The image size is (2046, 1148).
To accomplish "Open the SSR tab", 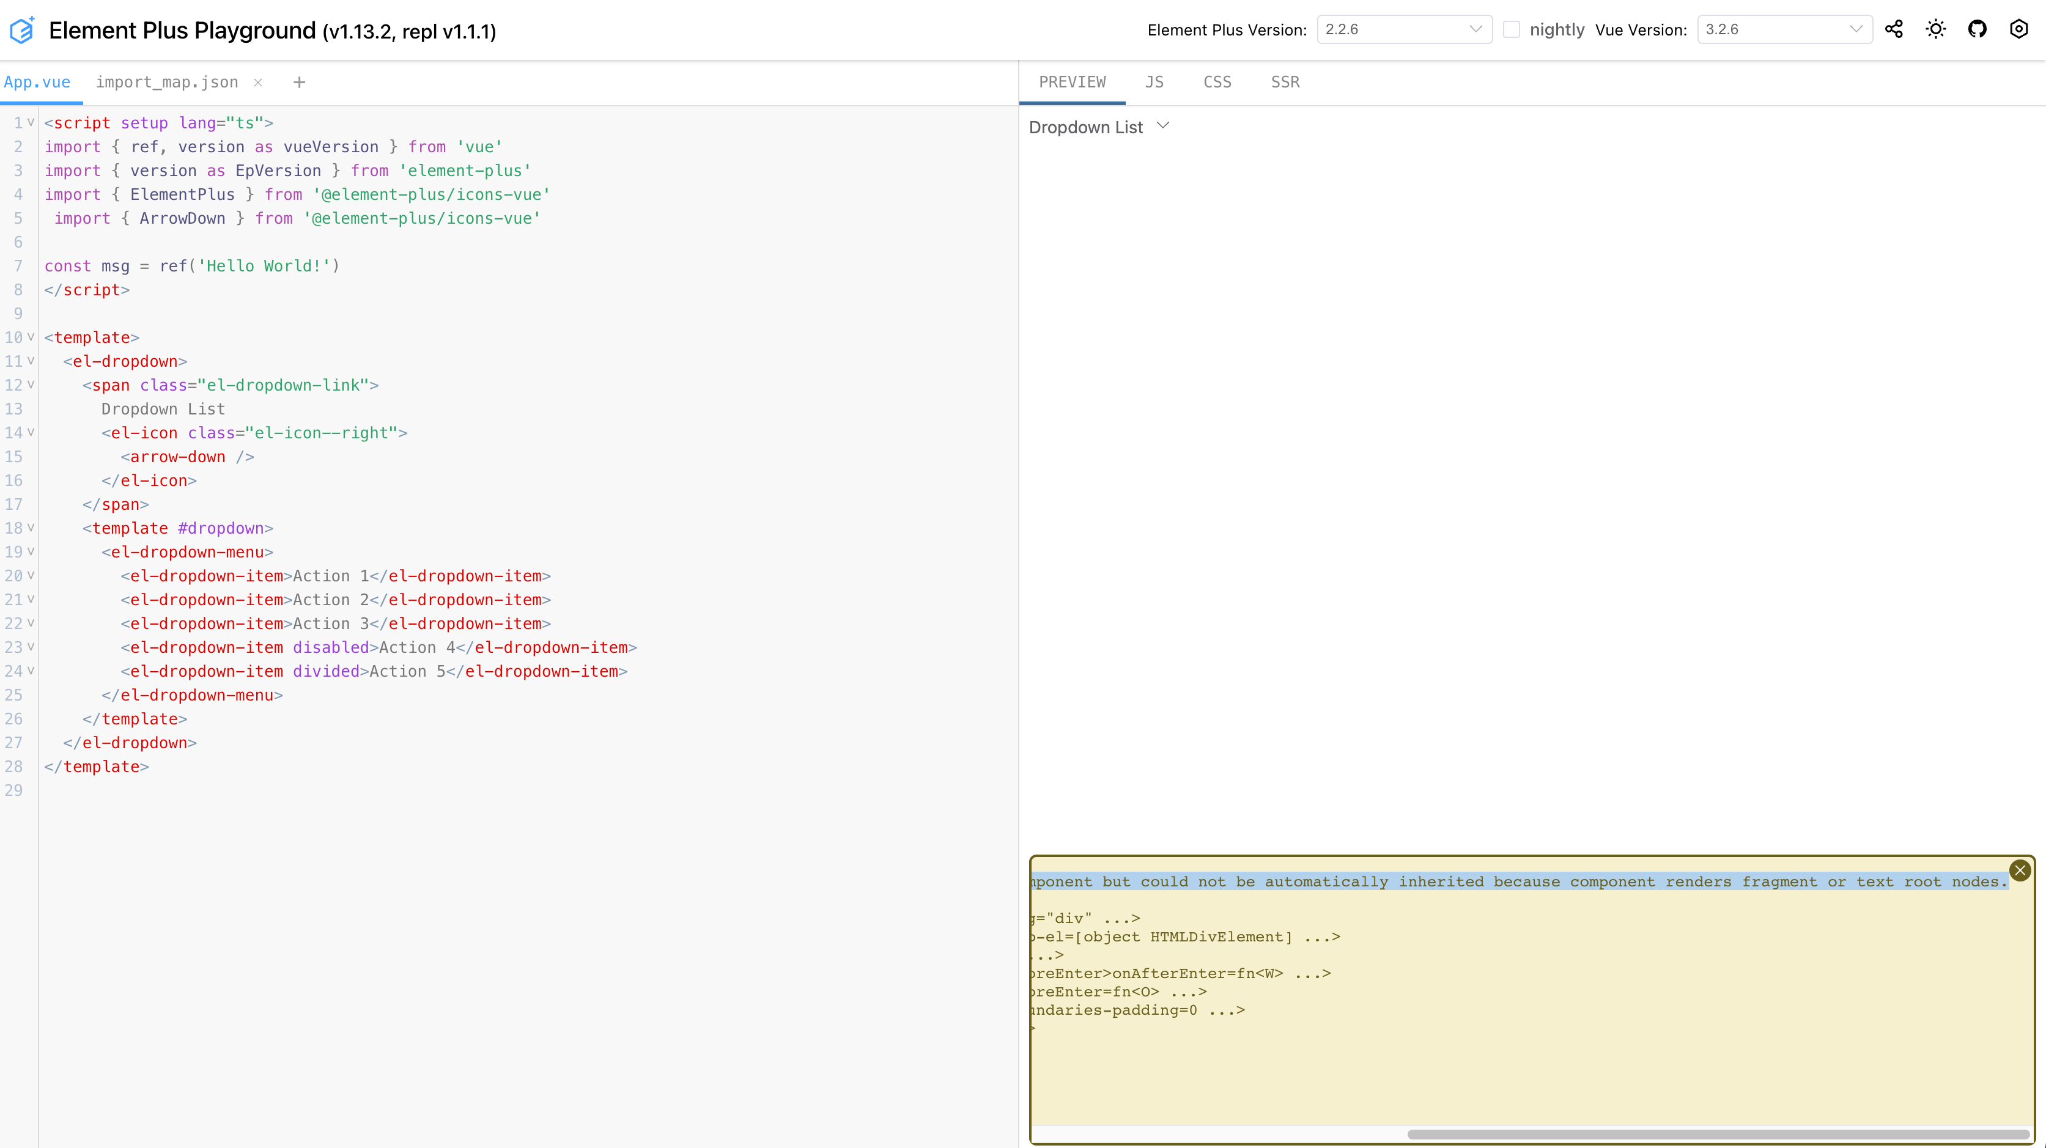I will 1285,82.
